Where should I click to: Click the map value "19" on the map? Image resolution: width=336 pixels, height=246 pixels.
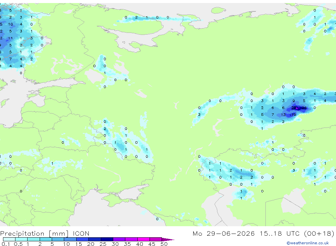[294, 115]
